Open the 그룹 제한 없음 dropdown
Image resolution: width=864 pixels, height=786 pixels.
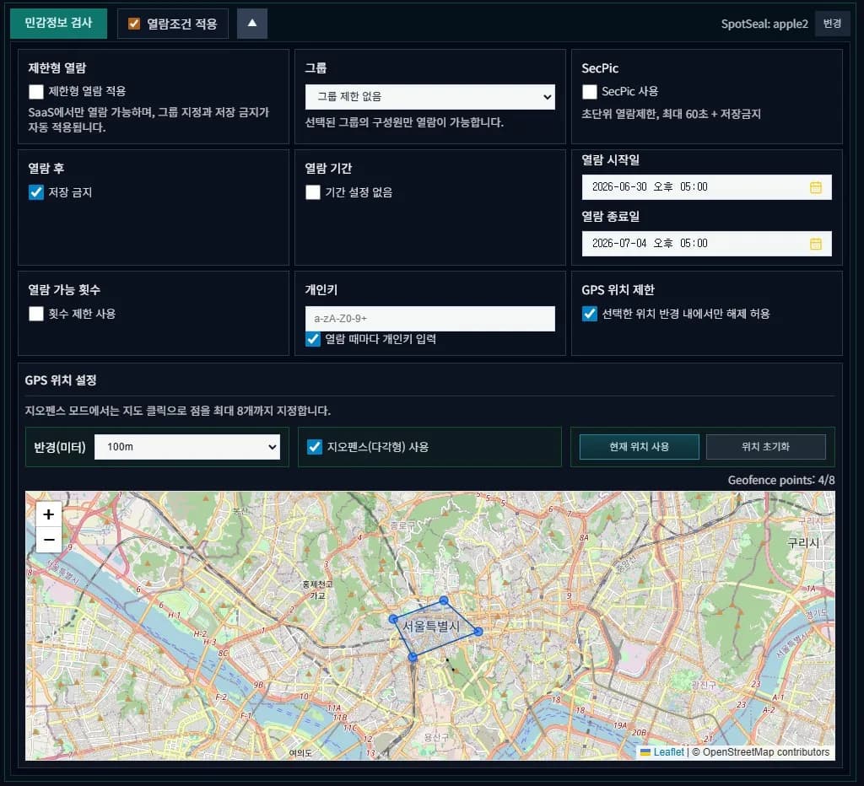[x=429, y=97]
